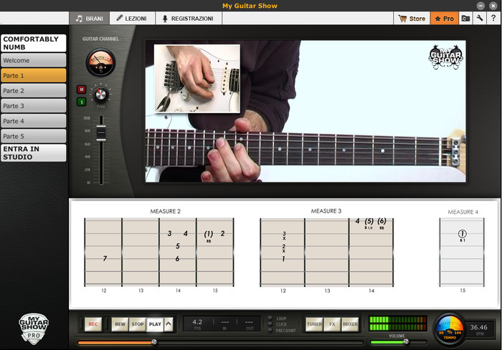Enable the LOOP option
Viewport: 502px width, 350px height.
pyautogui.click(x=270, y=319)
